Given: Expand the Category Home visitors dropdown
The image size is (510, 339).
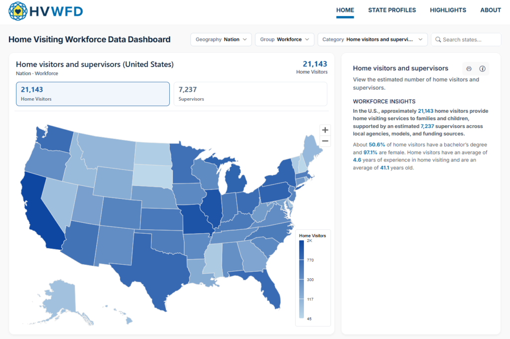Looking at the screenshot, I should (x=373, y=39).
